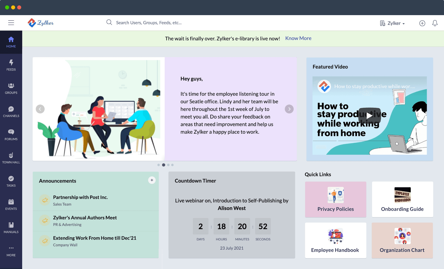Expand the Zylker organization dropdown
Screen dimensions: 444x269
(392, 23)
